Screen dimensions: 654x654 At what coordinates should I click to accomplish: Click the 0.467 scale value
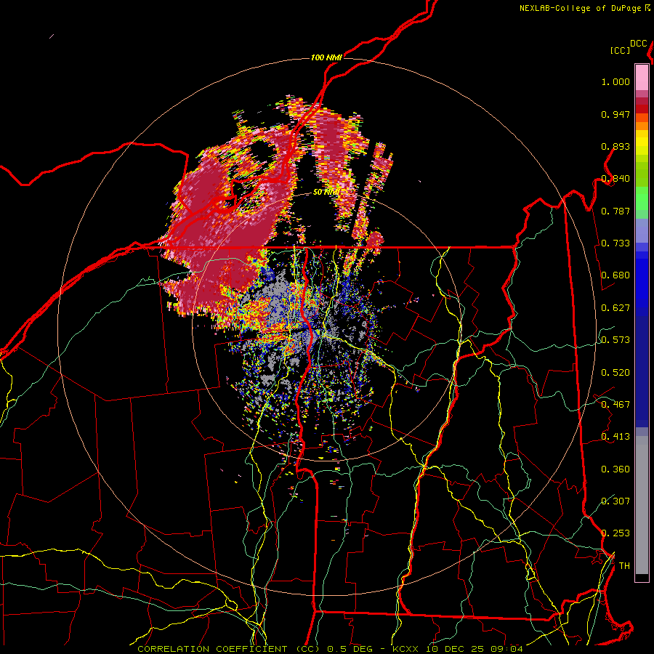615,405
